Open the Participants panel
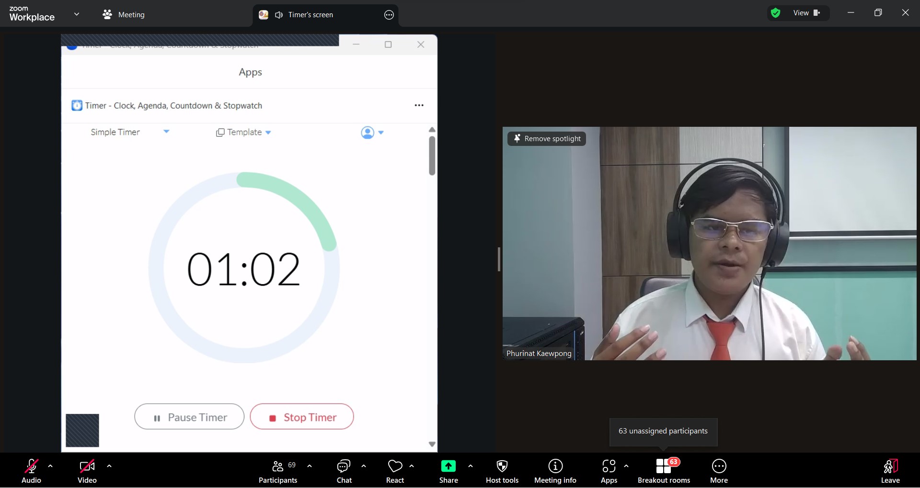This screenshot has width=920, height=488. click(x=278, y=471)
